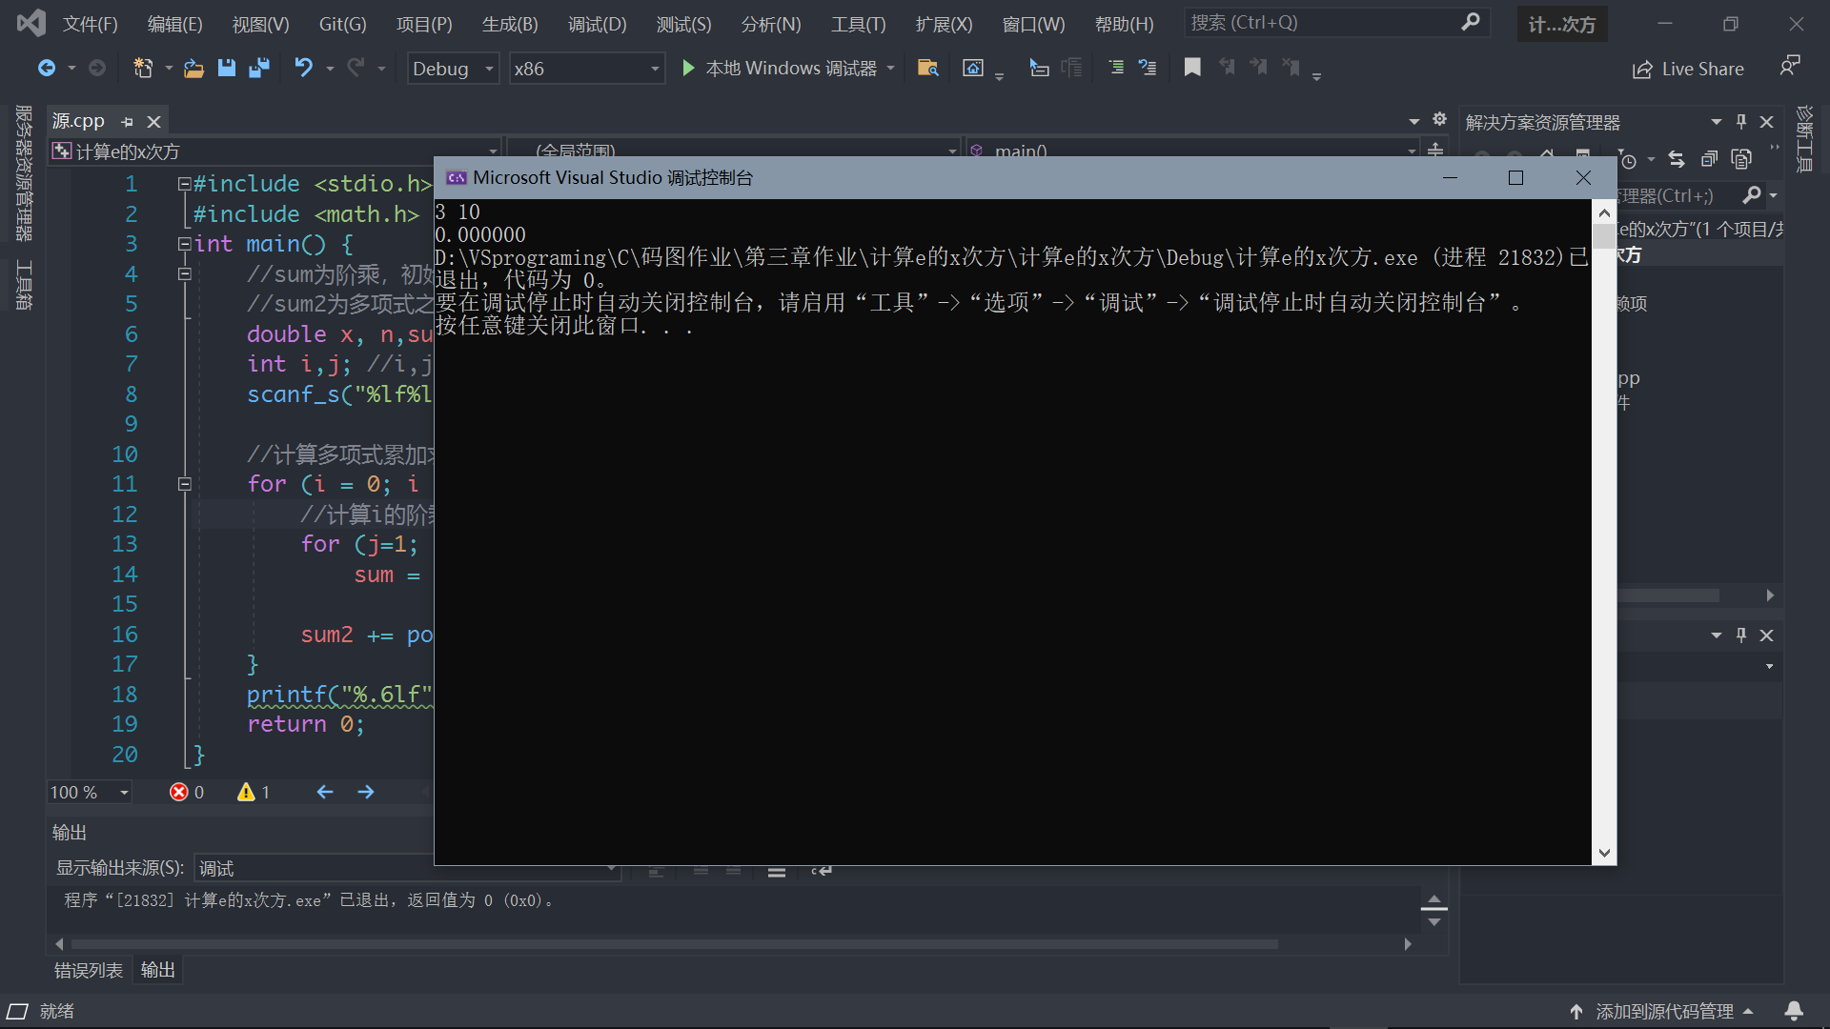Click the navigate backward arrow icon

46,68
